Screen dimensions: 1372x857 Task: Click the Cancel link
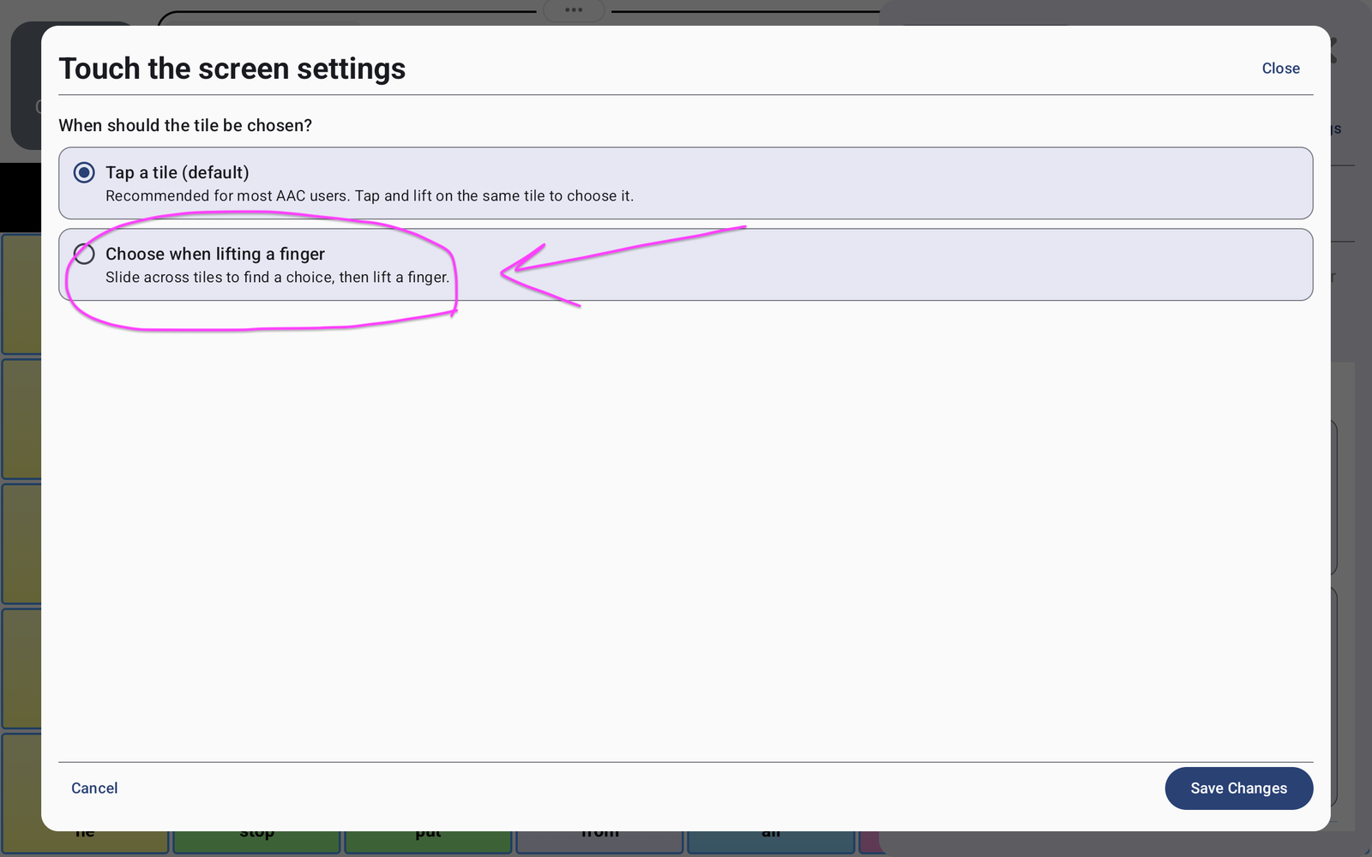coord(94,788)
